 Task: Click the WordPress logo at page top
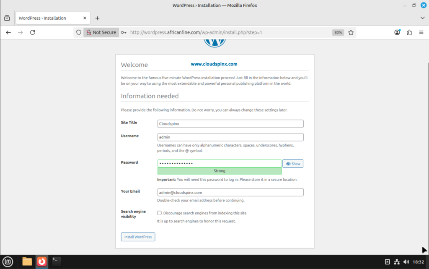[x=215, y=43]
